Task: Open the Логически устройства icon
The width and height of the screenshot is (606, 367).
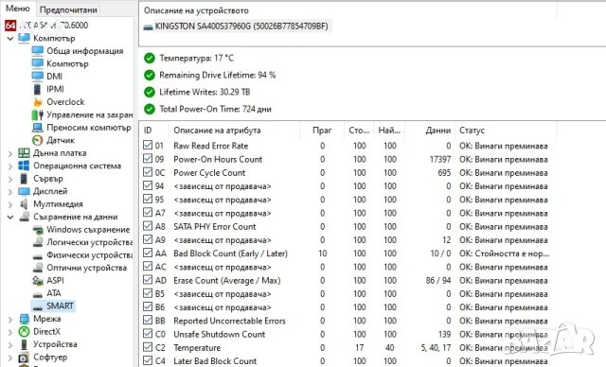Action: point(38,242)
